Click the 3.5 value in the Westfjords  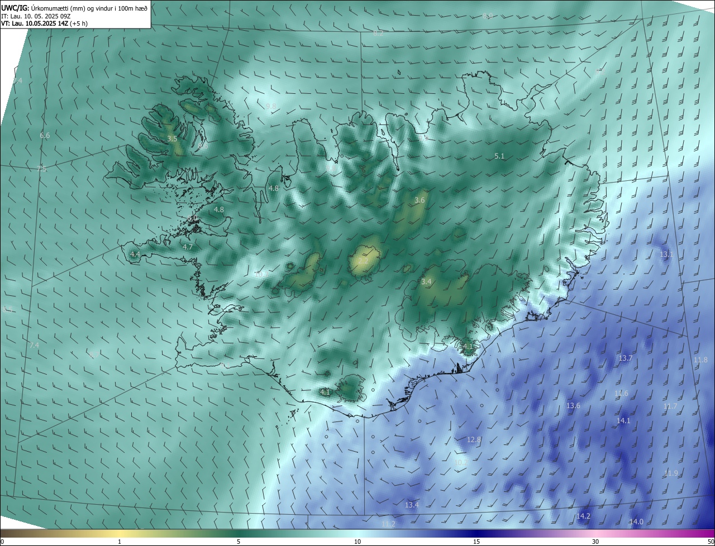click(x=172, y=138)
